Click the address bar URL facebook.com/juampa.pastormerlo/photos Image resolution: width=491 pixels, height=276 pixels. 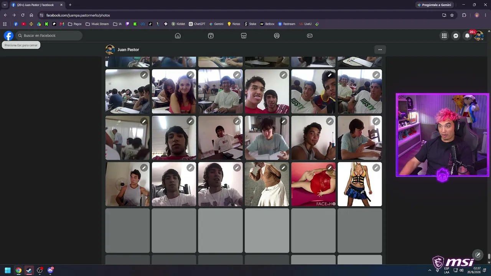pyautogui.click(x=78, y=15)
